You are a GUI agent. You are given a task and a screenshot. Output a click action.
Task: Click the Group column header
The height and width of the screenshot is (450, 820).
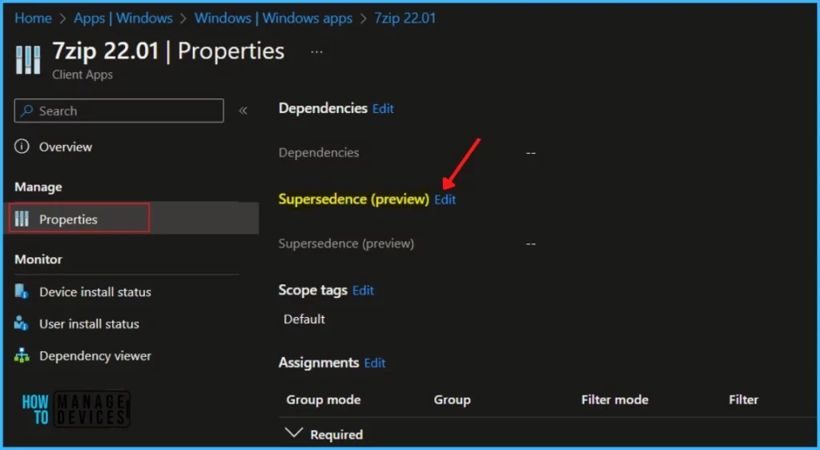(x=452, y=400)
